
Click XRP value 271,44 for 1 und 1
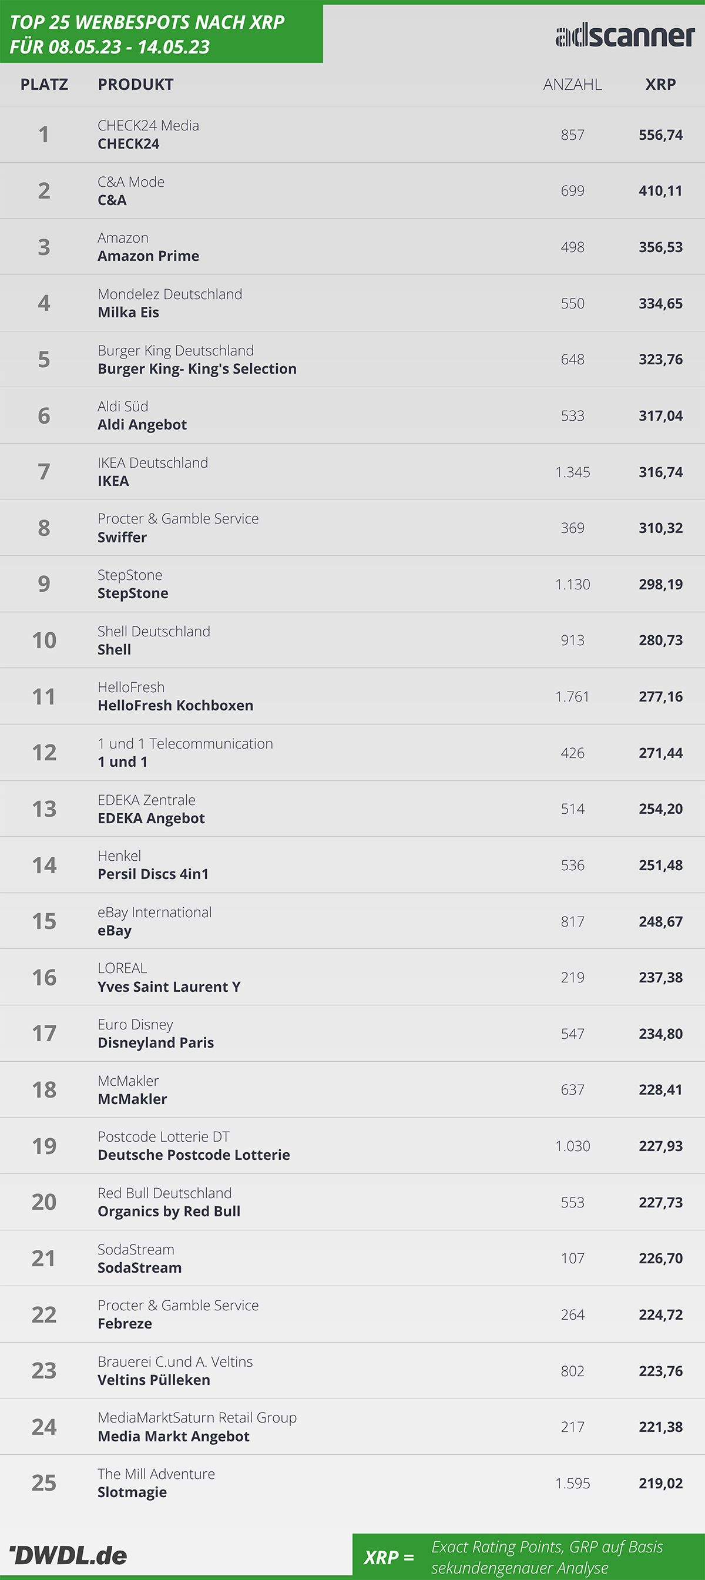660,753
